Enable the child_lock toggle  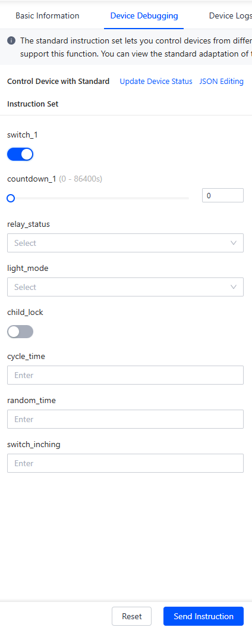coord(20,332)
